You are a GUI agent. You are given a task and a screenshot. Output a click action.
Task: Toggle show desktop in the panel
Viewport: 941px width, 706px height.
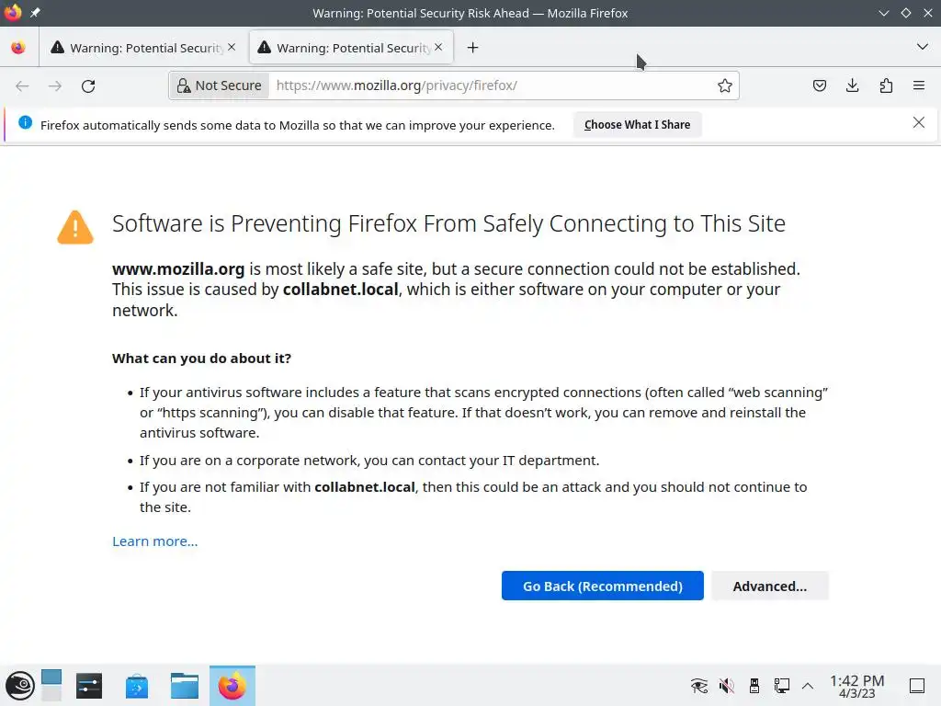(916, 685)
